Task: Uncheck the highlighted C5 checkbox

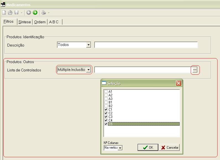Action: coord(106,124)
